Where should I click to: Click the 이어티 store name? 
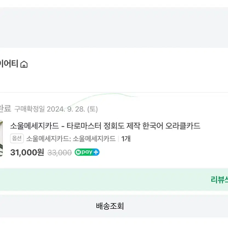pos(9,64)
